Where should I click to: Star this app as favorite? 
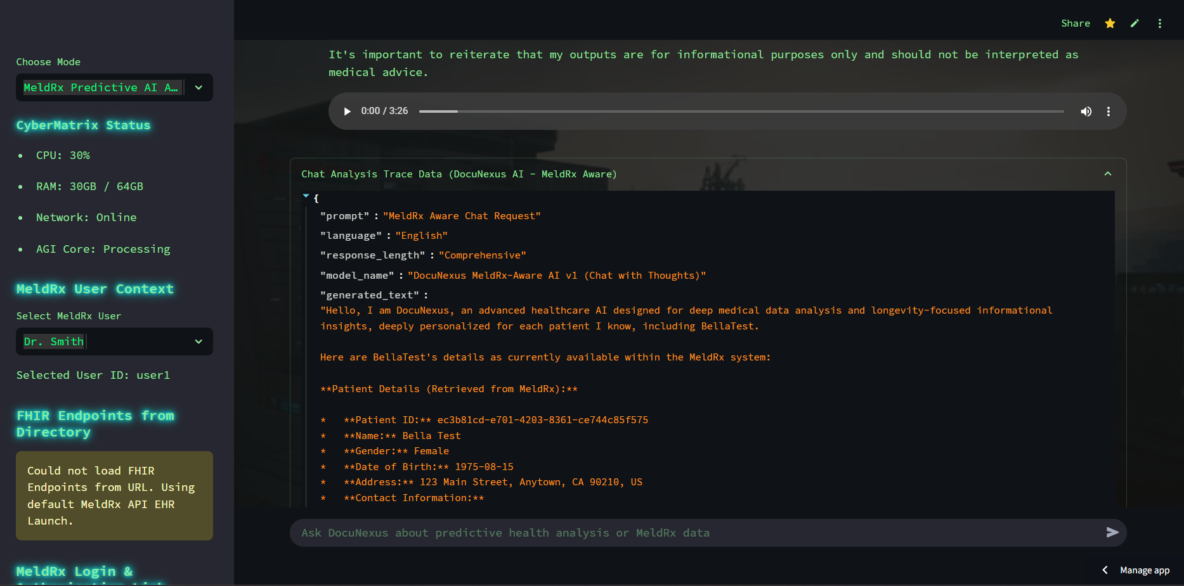1110,23
